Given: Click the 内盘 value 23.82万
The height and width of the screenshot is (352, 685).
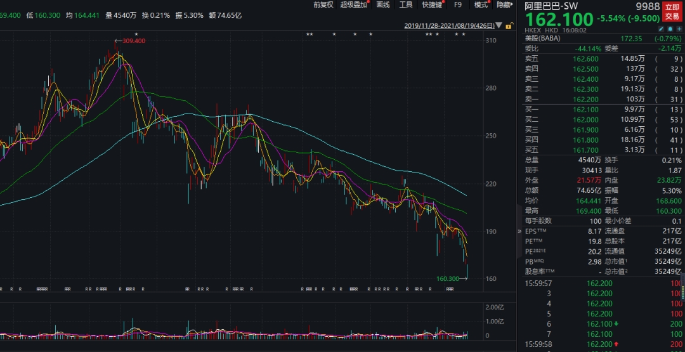Looking at the screenshot, I should (x=670, y=180).
